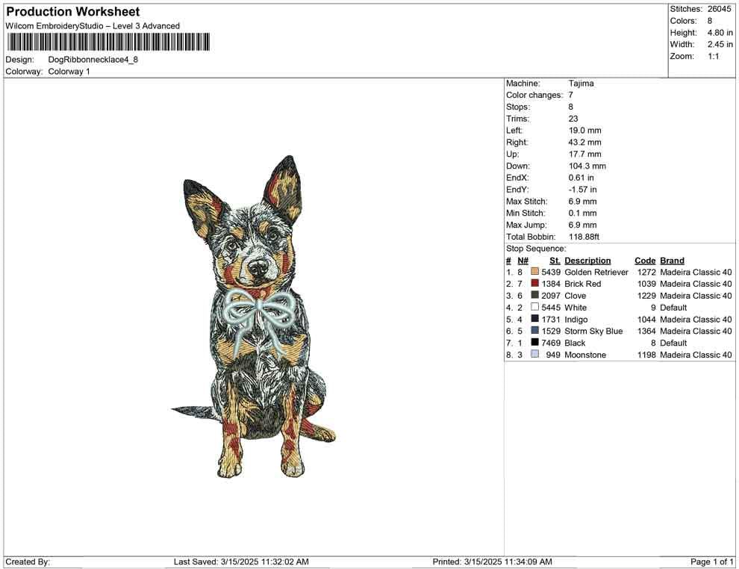The image size is (739, 569).
Task: Click the Zoom 1:1 value
Action: [715, 55]
